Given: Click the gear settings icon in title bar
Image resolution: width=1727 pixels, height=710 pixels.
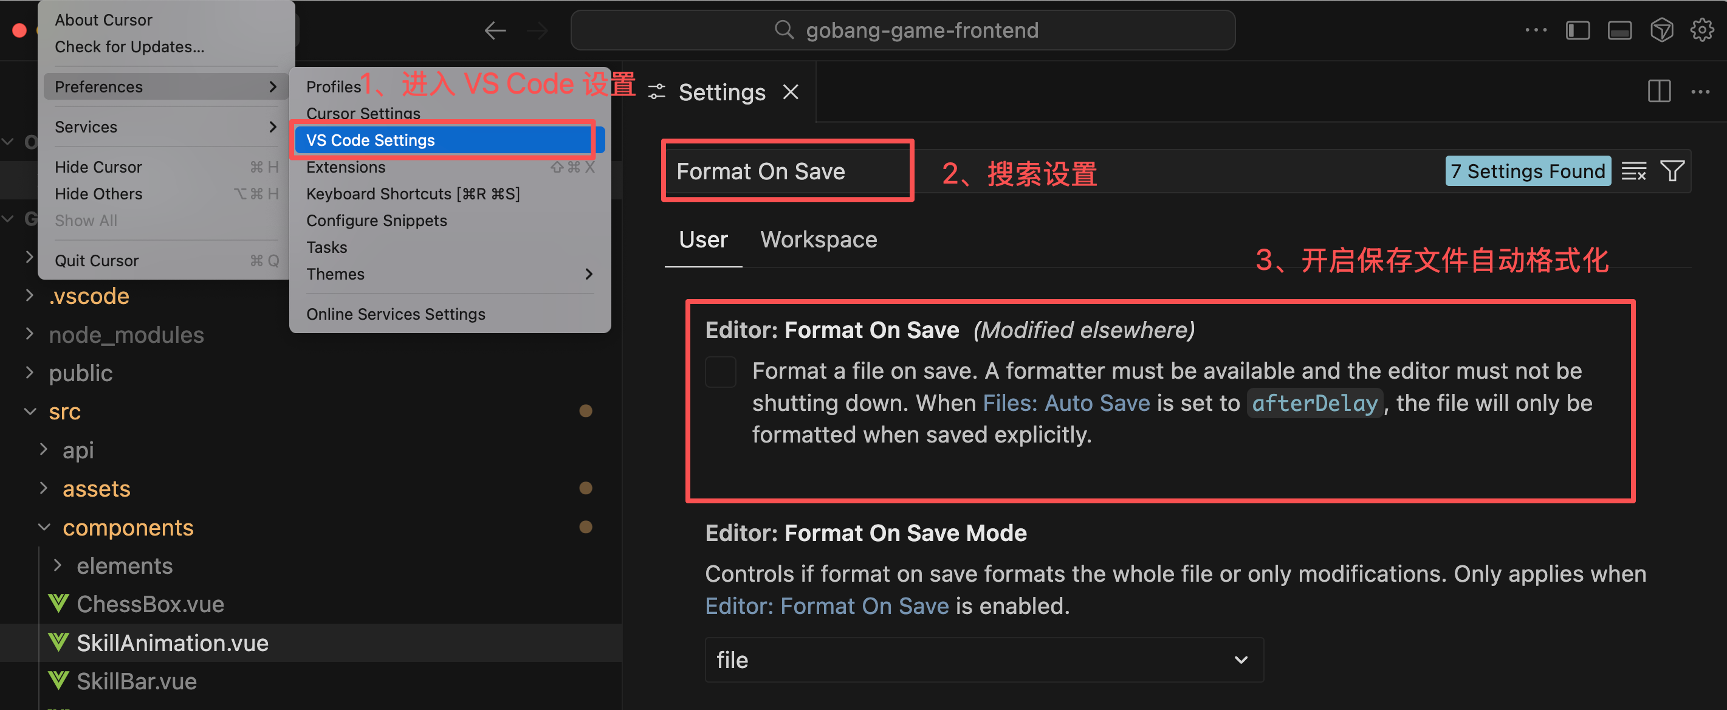Looking at the screenshot, I should [x=1701, y=30].
